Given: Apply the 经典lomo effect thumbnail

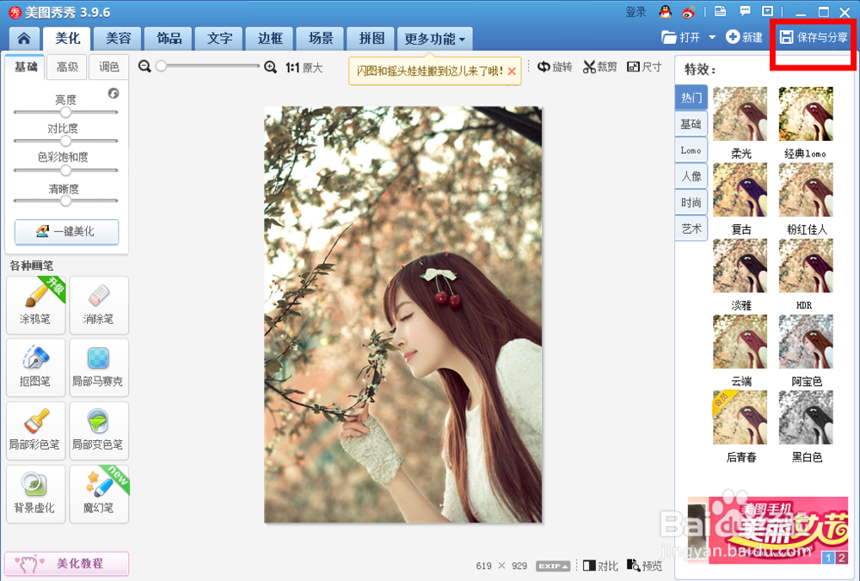Looking at the screenshot, I should coord(806,114).
